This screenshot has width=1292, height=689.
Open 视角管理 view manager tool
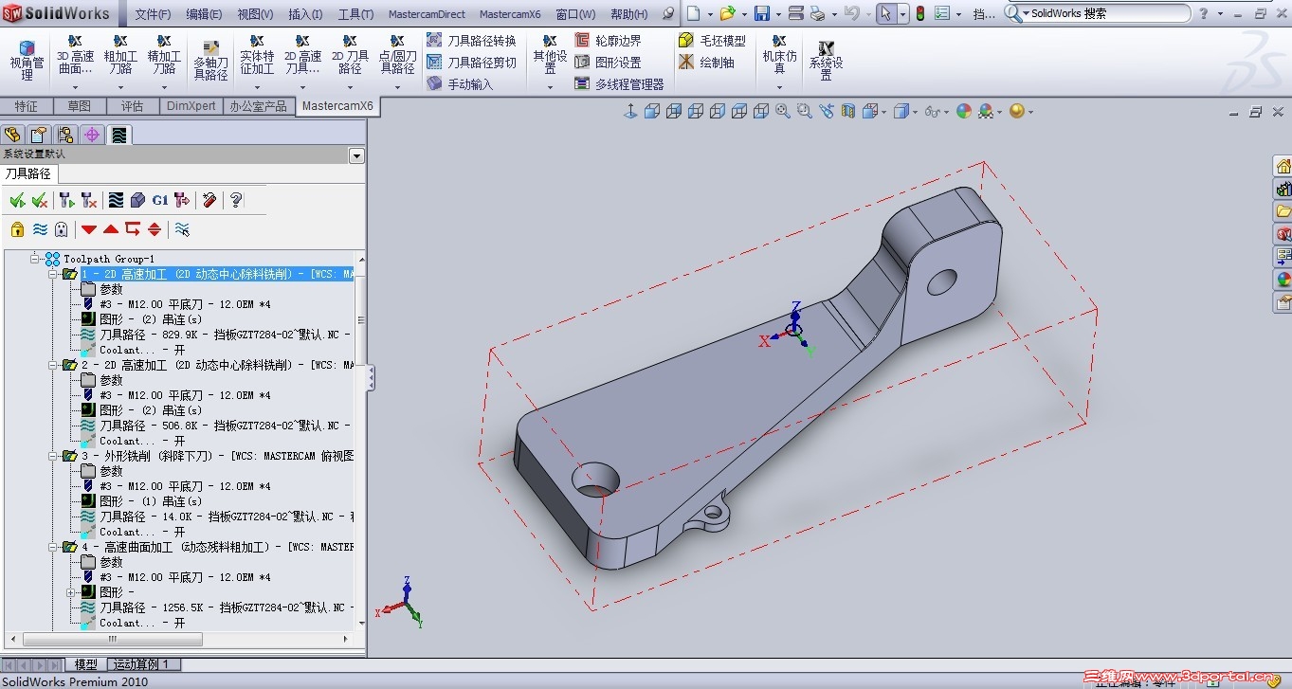27,60
